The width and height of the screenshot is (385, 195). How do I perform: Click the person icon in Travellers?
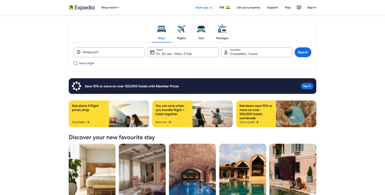[x=226, y=52]
